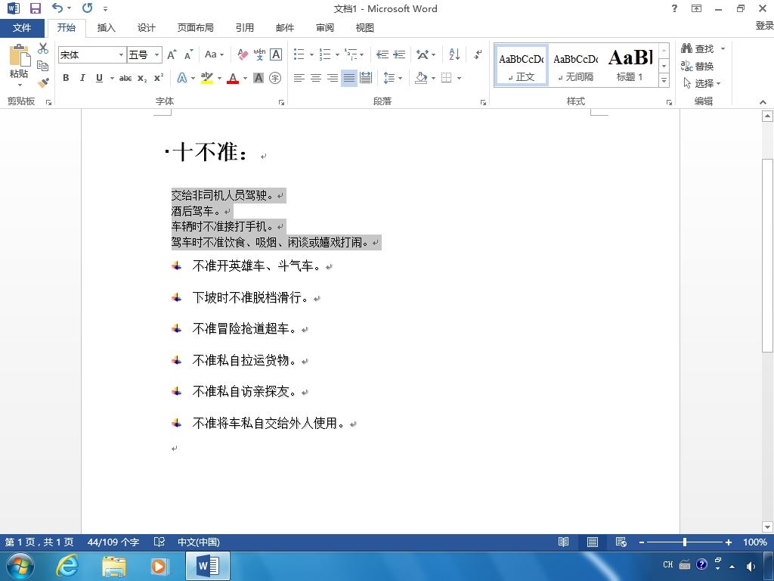774x581 pixels.
Task: Increase paragraph indent
Action: pyautogui.click(x=399, y=54)
